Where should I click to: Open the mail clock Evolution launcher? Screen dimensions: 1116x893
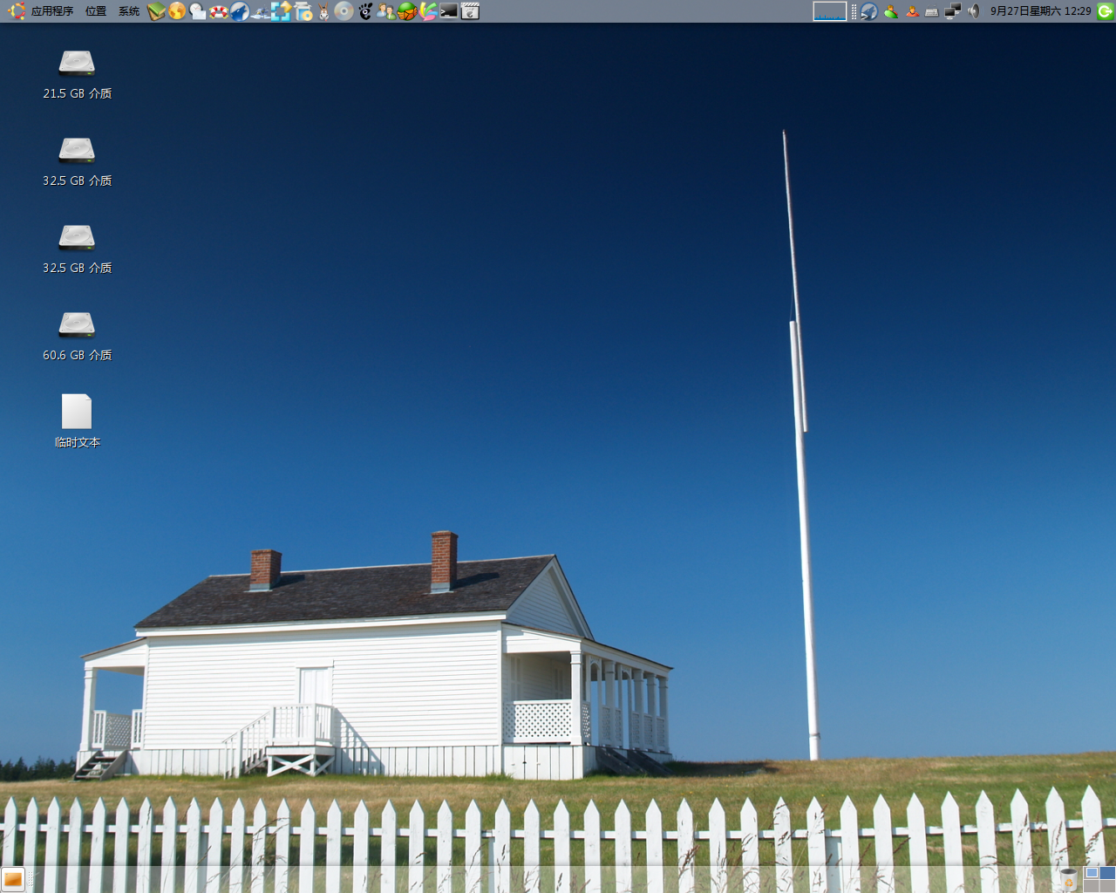(x=198, y=11)
